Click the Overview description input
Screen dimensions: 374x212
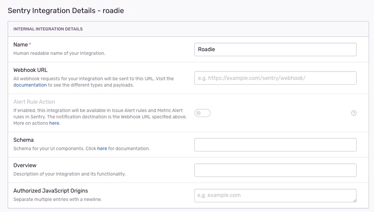pos(275,170)
